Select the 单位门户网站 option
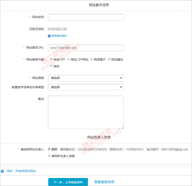Image resolution: width=192 pixels, height=186 pixels. click(x=69, y=59)
